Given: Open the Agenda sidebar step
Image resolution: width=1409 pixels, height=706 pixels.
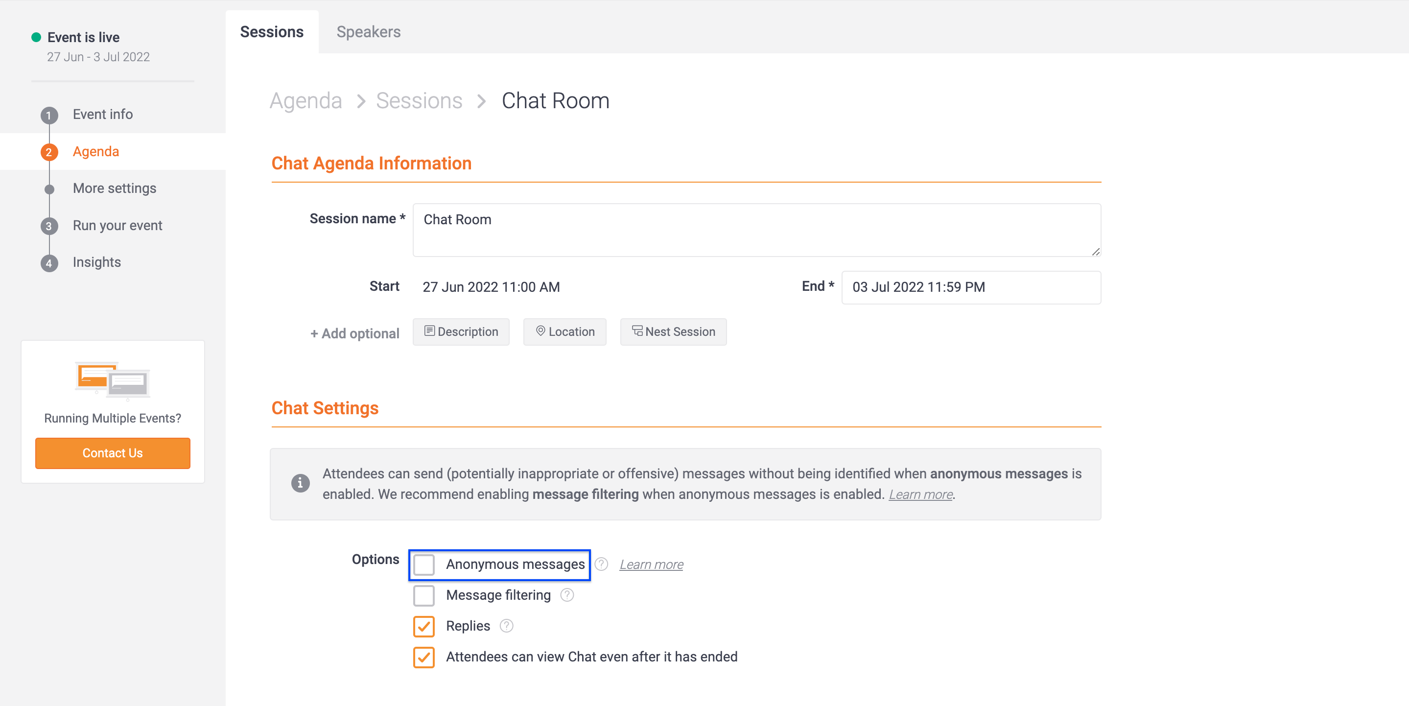Looking at the screenshot, I should pos(96,151).
